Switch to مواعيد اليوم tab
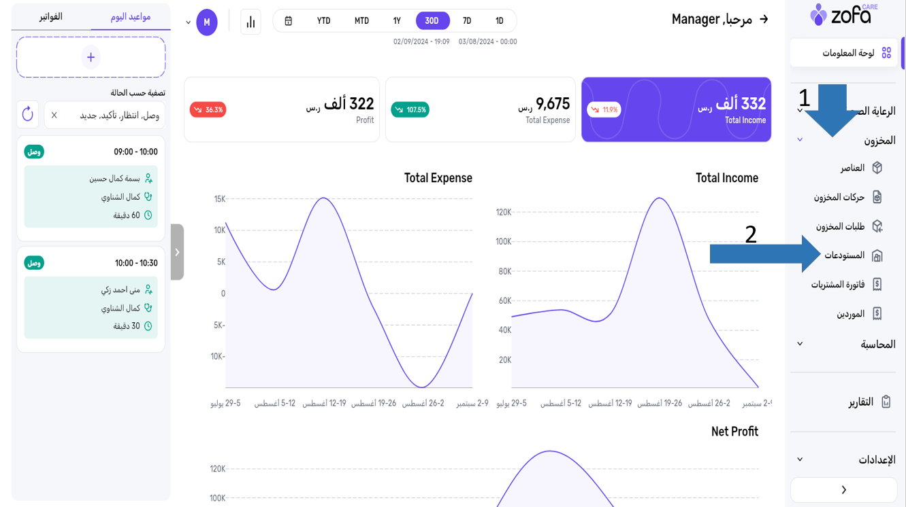This screenshot has width=906, height=507. click(131, 16)
